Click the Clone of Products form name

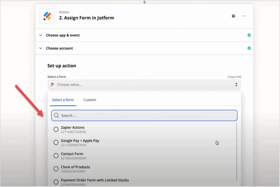[x=75, y=167]
